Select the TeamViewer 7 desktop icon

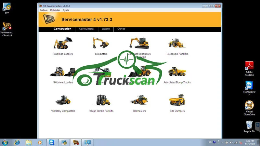pyautogui.click(x=249, y=88)
